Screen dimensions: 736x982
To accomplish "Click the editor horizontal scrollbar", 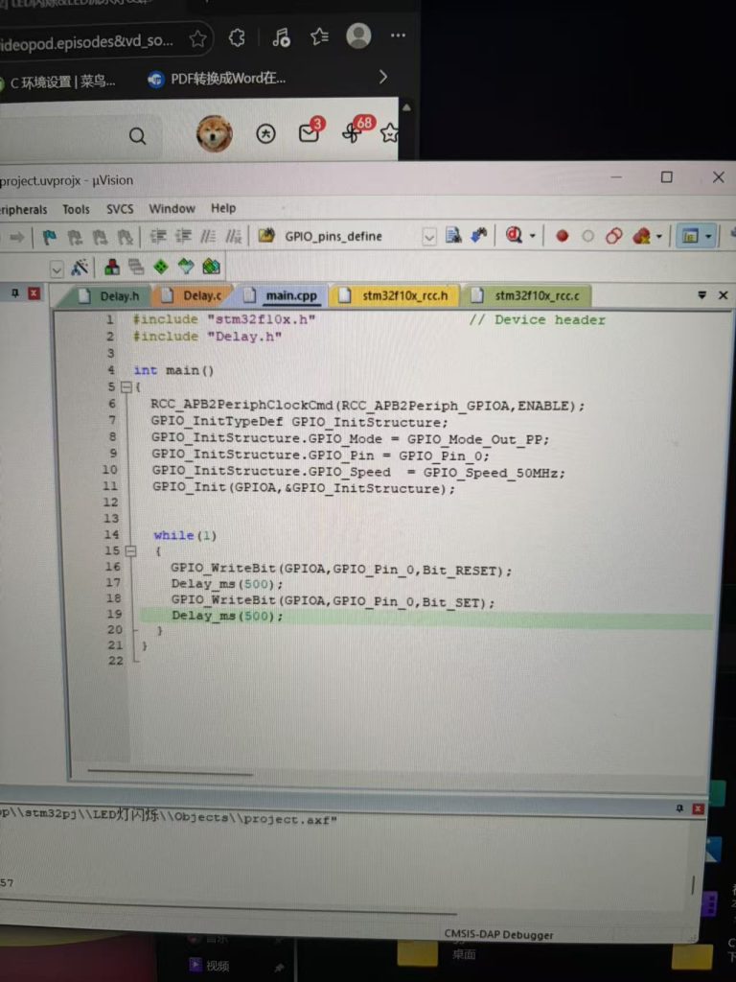I will 172,773.
